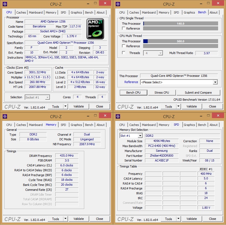The image size is (226, 225).
Task: Toggle the Threads checkbox in Bench window
Action: tap(124, 53)
